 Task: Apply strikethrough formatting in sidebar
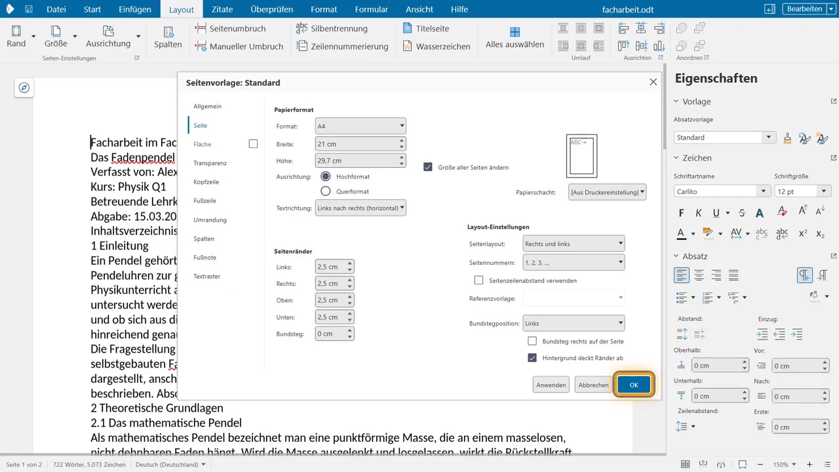742,213
